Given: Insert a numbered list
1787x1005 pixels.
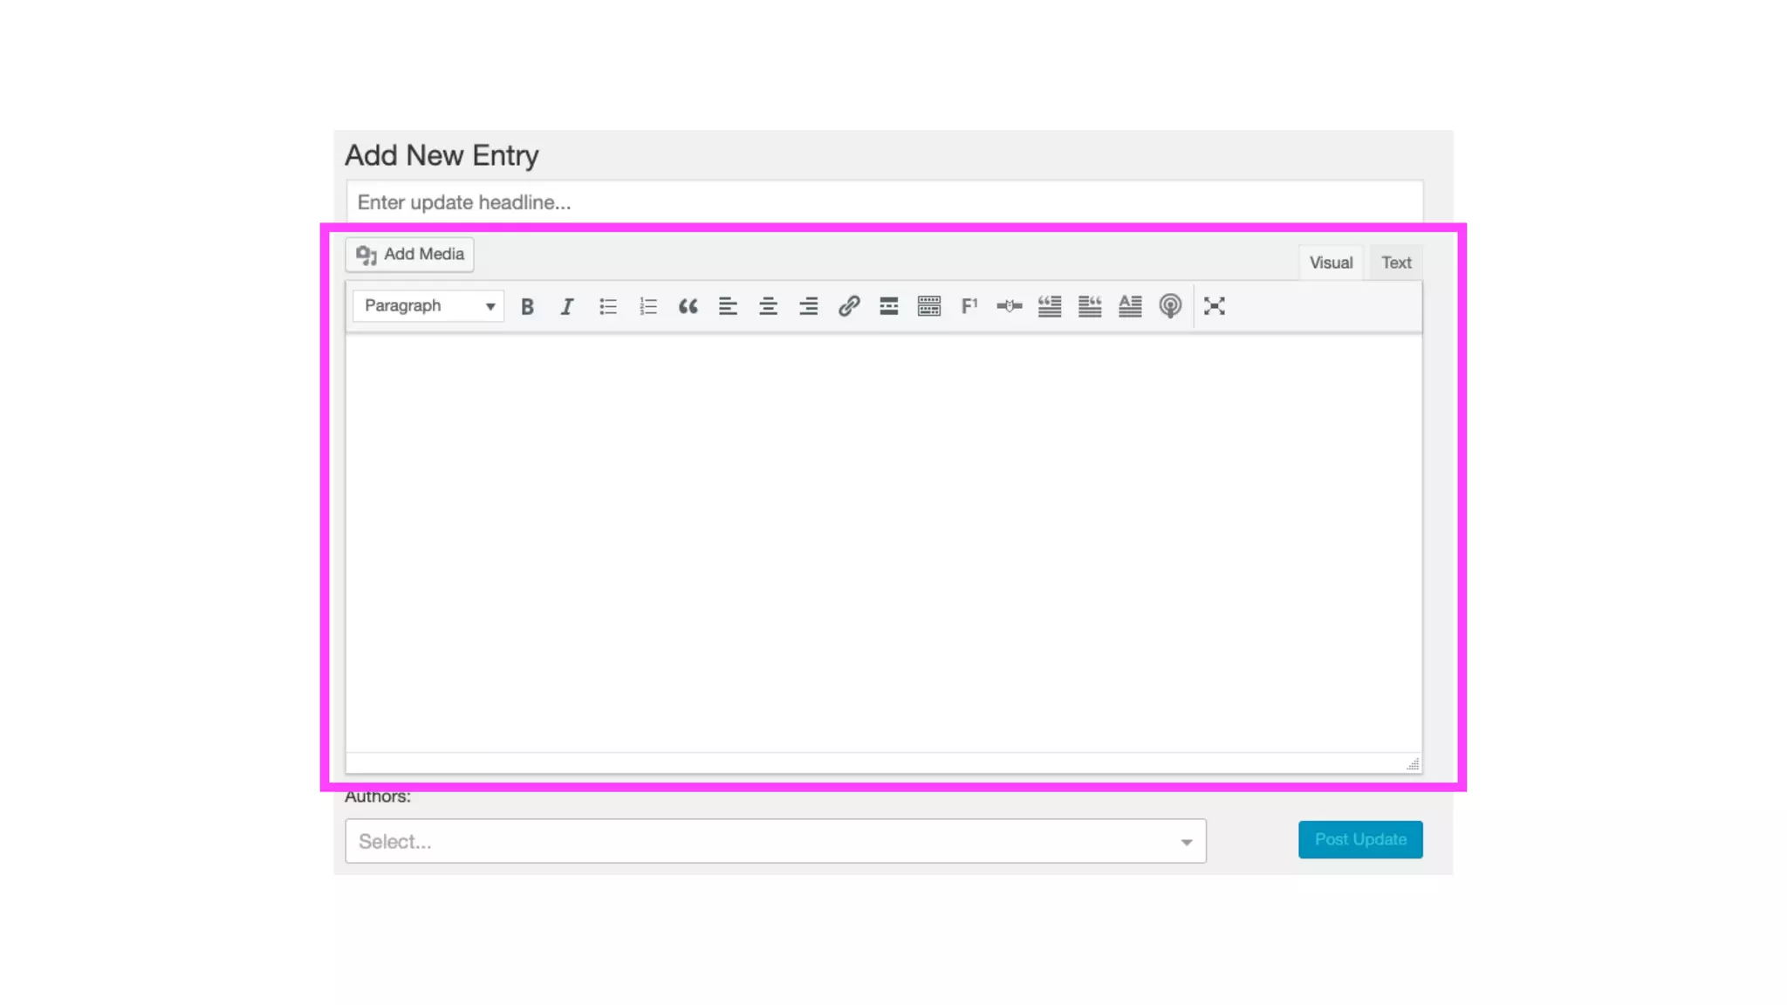Looking at the screenshot, I should [647, 306].
